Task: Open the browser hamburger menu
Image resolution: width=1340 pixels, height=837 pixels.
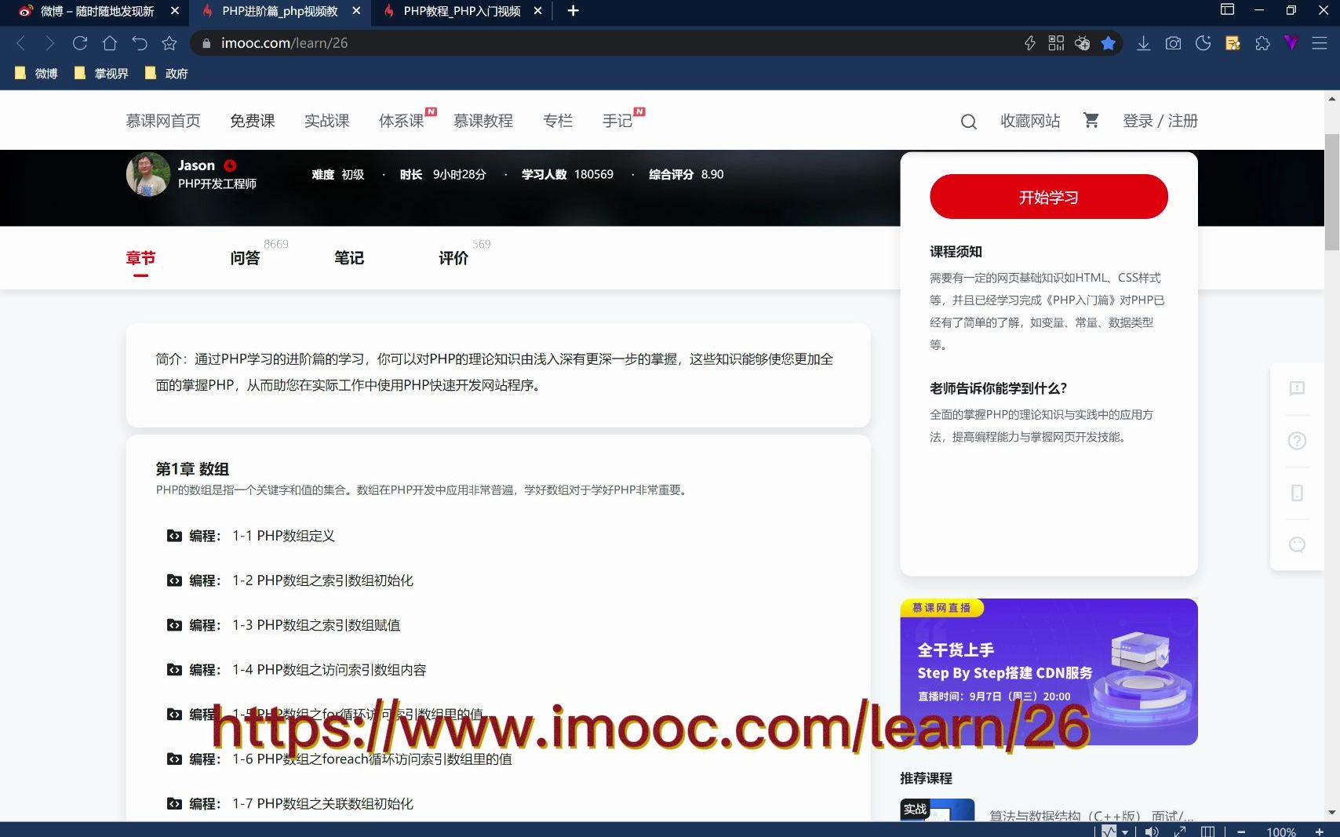Action: [1321, 43]
